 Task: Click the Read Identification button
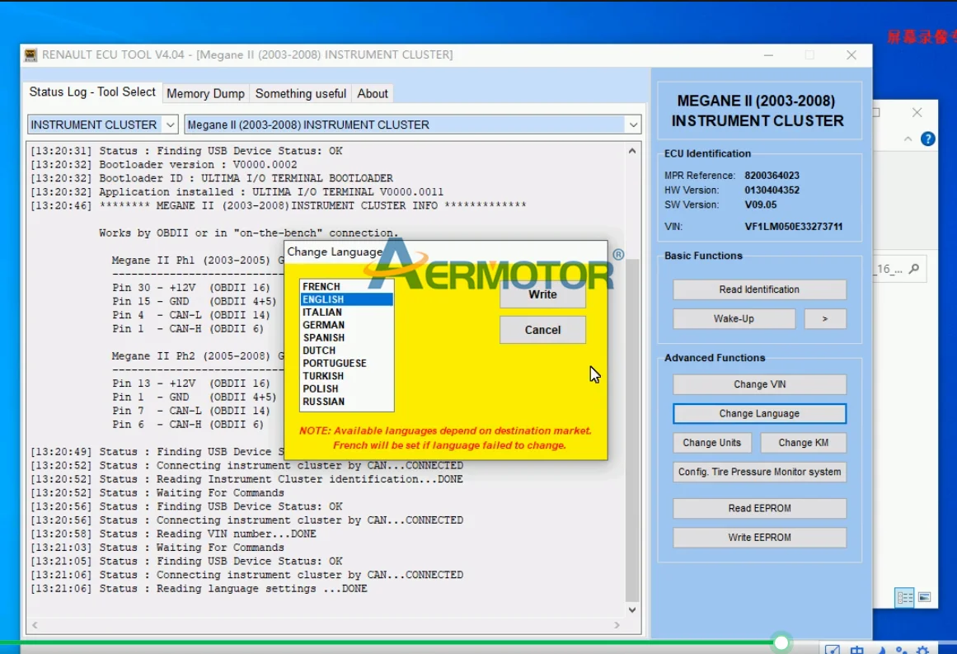point(759,289)
